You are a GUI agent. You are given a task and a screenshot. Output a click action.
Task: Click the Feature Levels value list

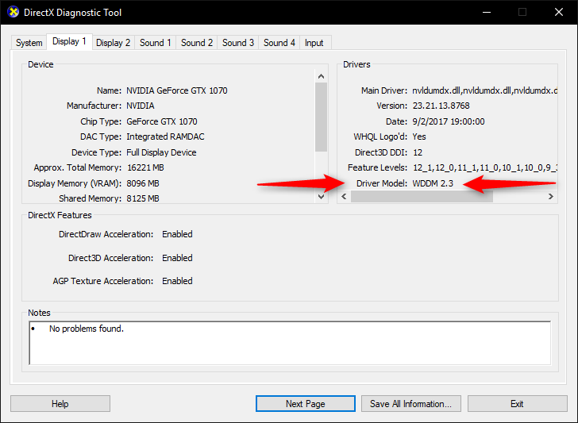[485, 167]
